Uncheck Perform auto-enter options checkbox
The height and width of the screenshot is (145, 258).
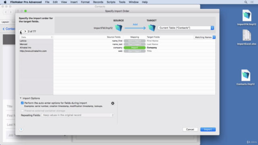click(22, 103)
